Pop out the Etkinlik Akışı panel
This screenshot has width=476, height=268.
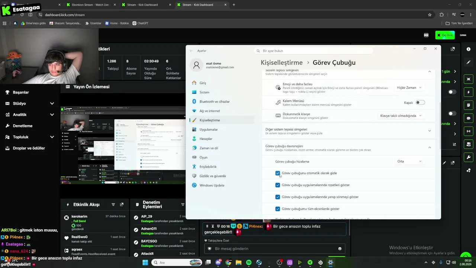point(122,205)
